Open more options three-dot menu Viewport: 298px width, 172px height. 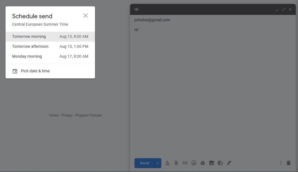pos(281,163)
